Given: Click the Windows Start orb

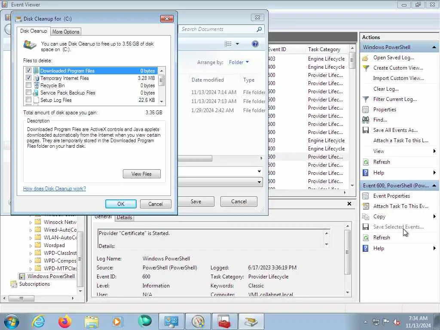Looking at the screenshot, I should 11,321.
